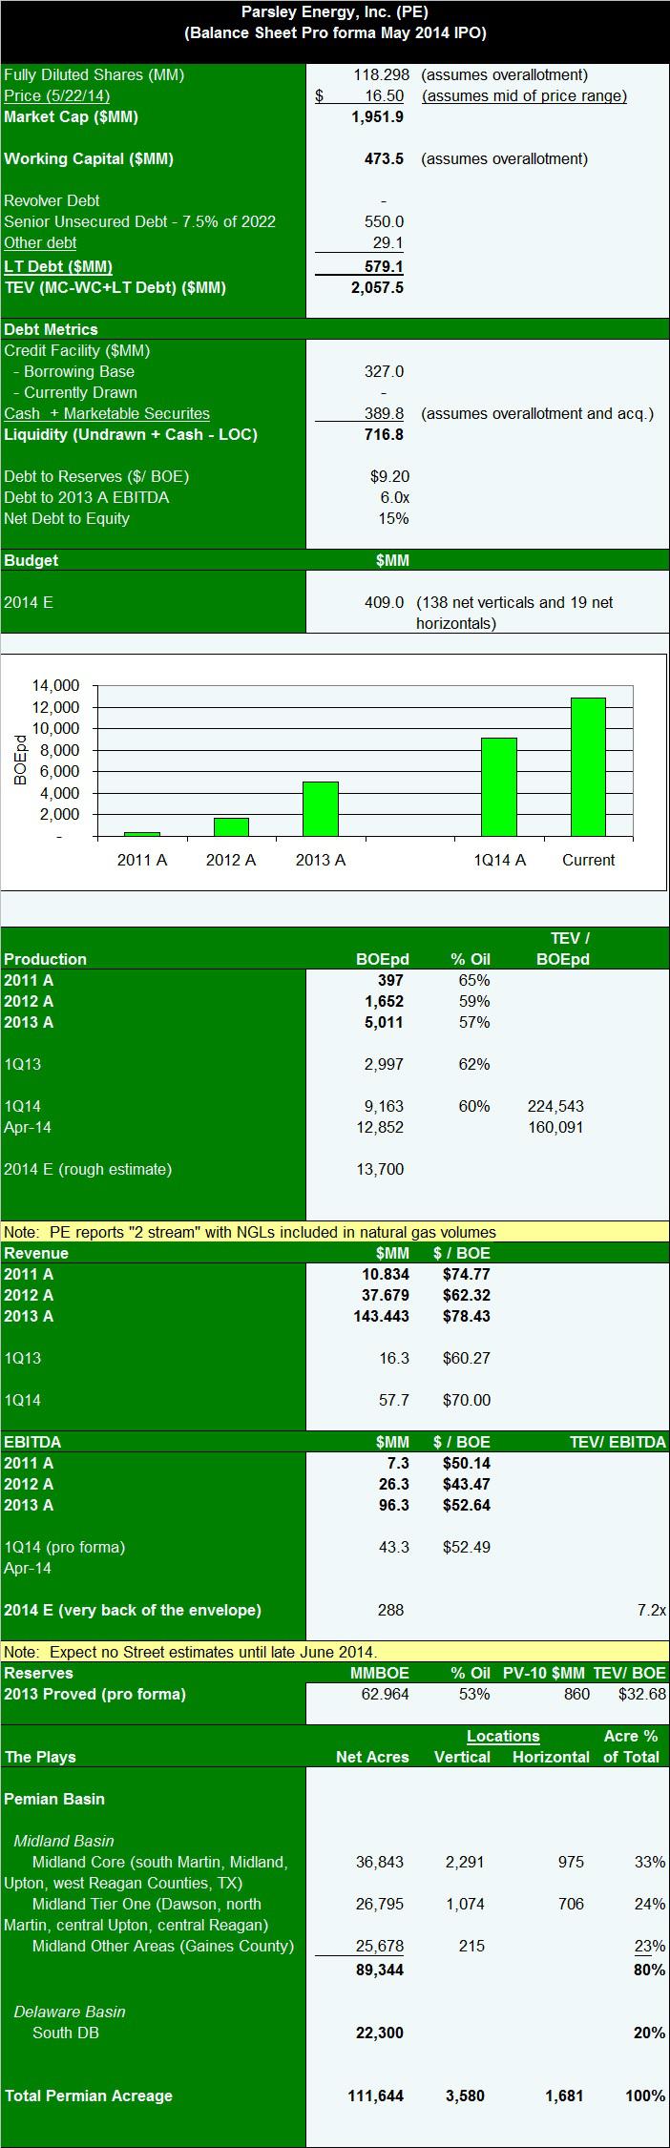Select the price cell 16.50
This screenshot has height=2148, width=670.
click(x=384, y=95)
